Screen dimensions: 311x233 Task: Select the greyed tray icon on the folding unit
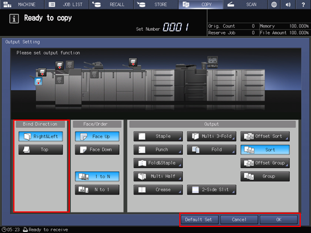[x=94, y=74]
